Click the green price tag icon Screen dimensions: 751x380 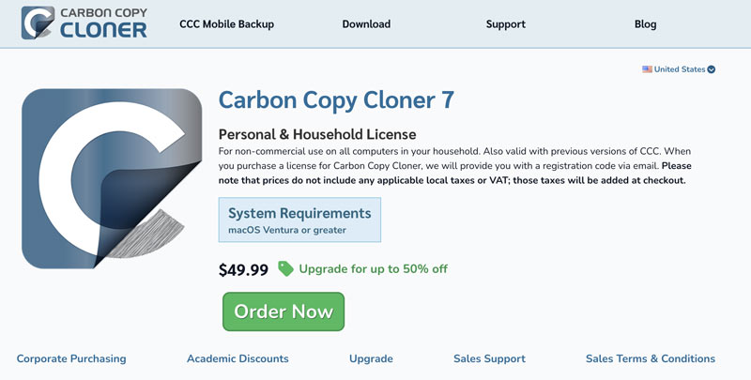pos(285,269)
